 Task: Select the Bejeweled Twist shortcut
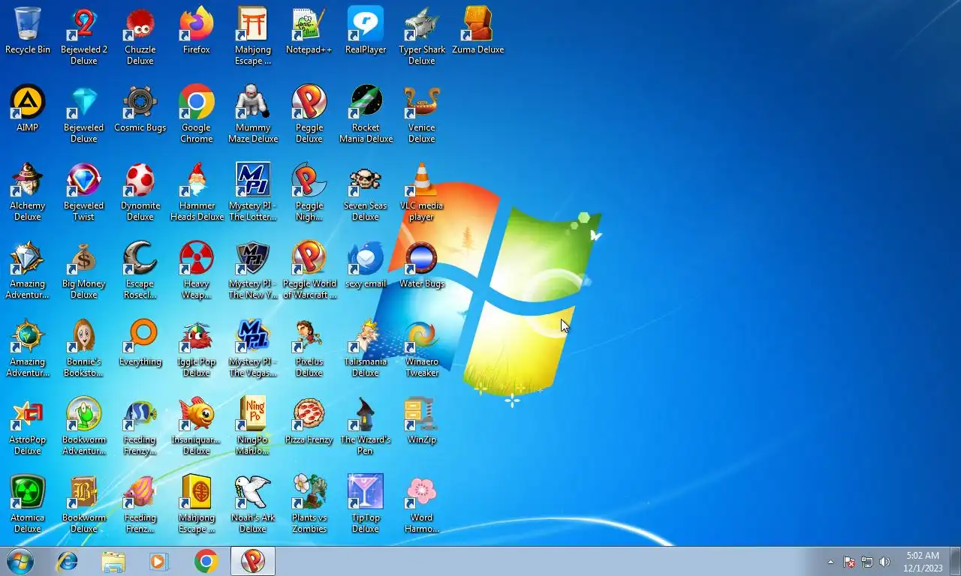pyautogui.click(x=84, y=192)
